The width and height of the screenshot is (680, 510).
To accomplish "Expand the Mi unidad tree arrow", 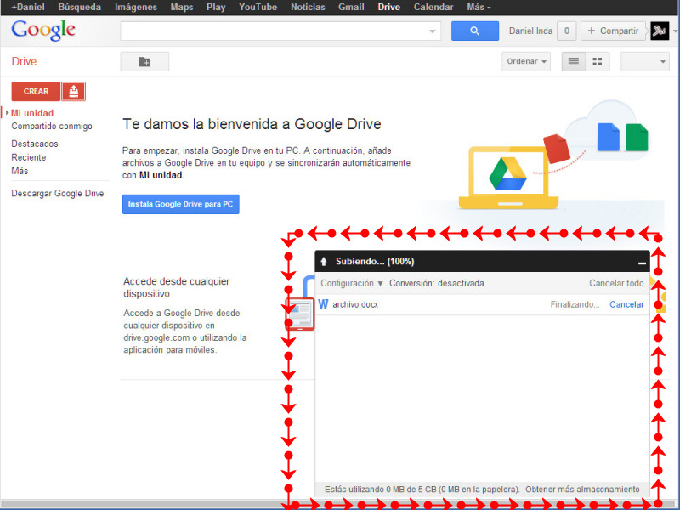I will (x=7, y=113).
